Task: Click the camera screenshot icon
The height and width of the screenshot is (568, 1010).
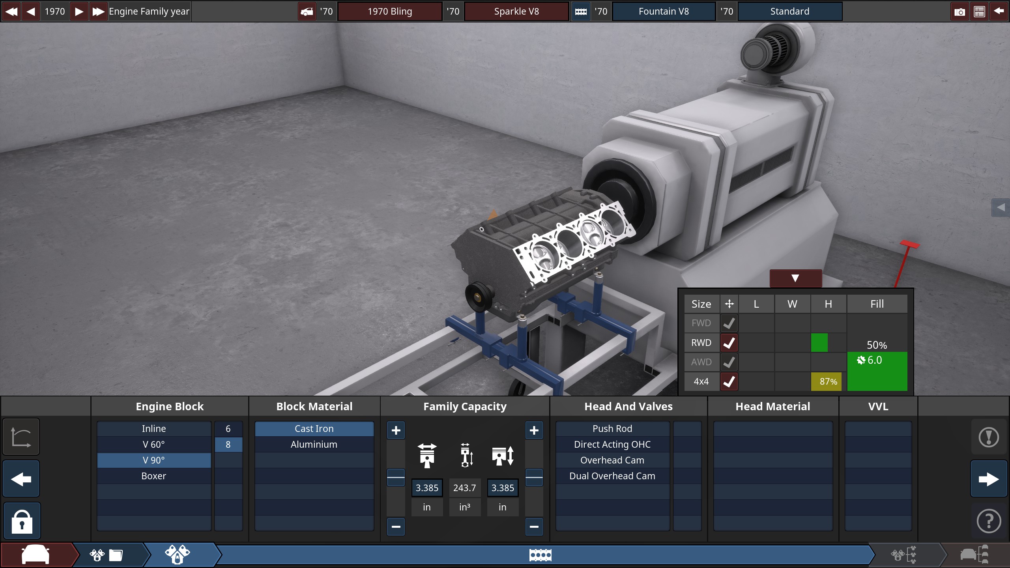Action: pyautogui.click(x=959, y=11)
